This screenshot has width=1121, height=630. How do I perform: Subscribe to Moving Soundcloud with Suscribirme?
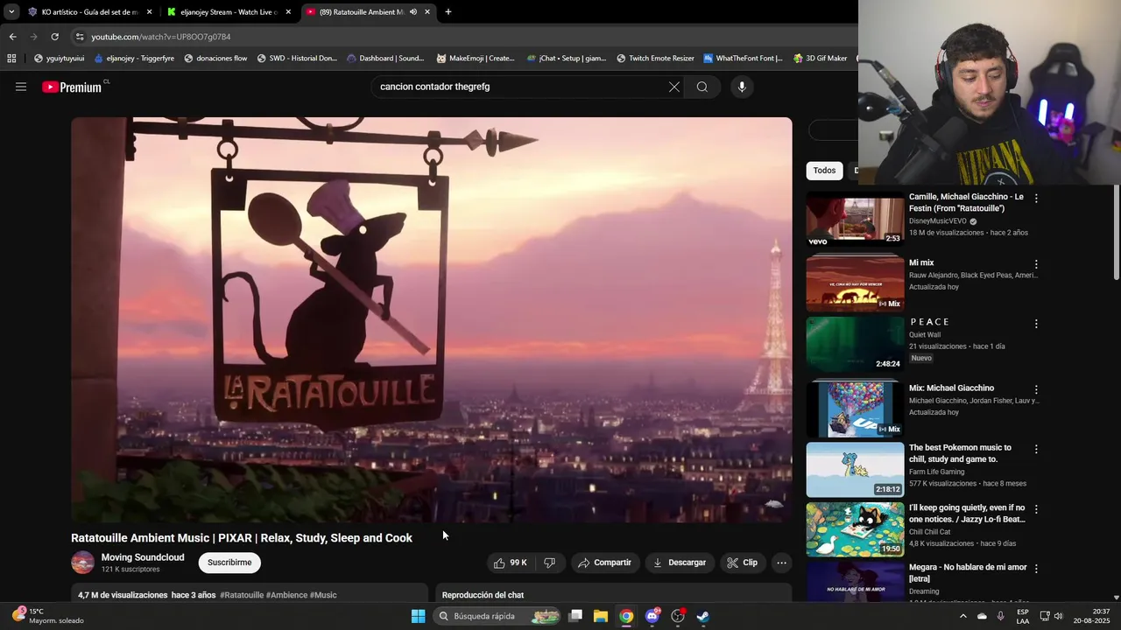pos(229,563)
